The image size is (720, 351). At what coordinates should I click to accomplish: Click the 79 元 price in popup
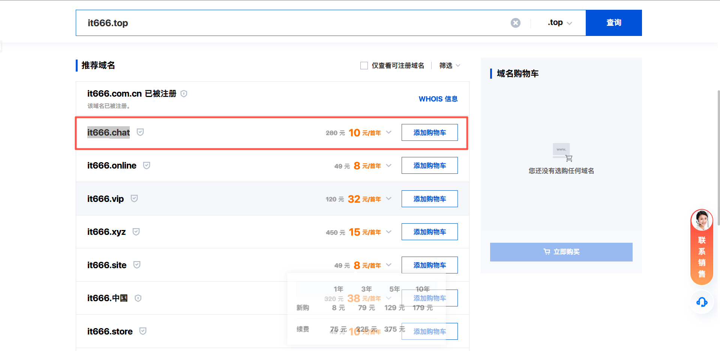(366, 308)
